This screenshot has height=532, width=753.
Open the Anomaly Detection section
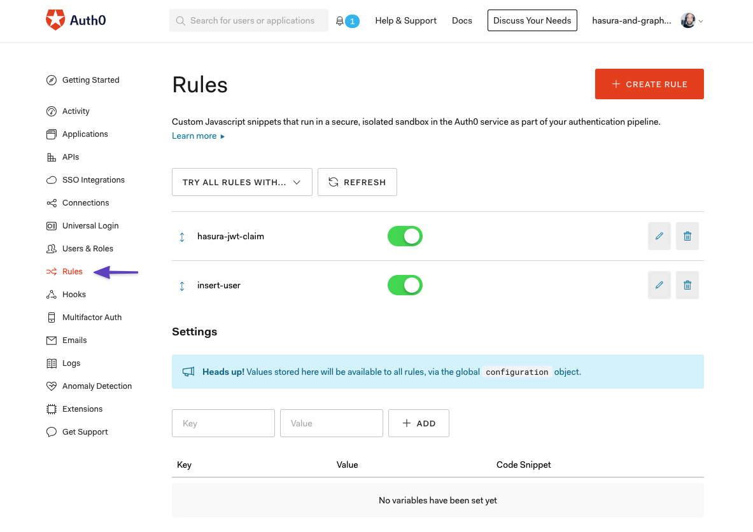[x=95, y=386]
